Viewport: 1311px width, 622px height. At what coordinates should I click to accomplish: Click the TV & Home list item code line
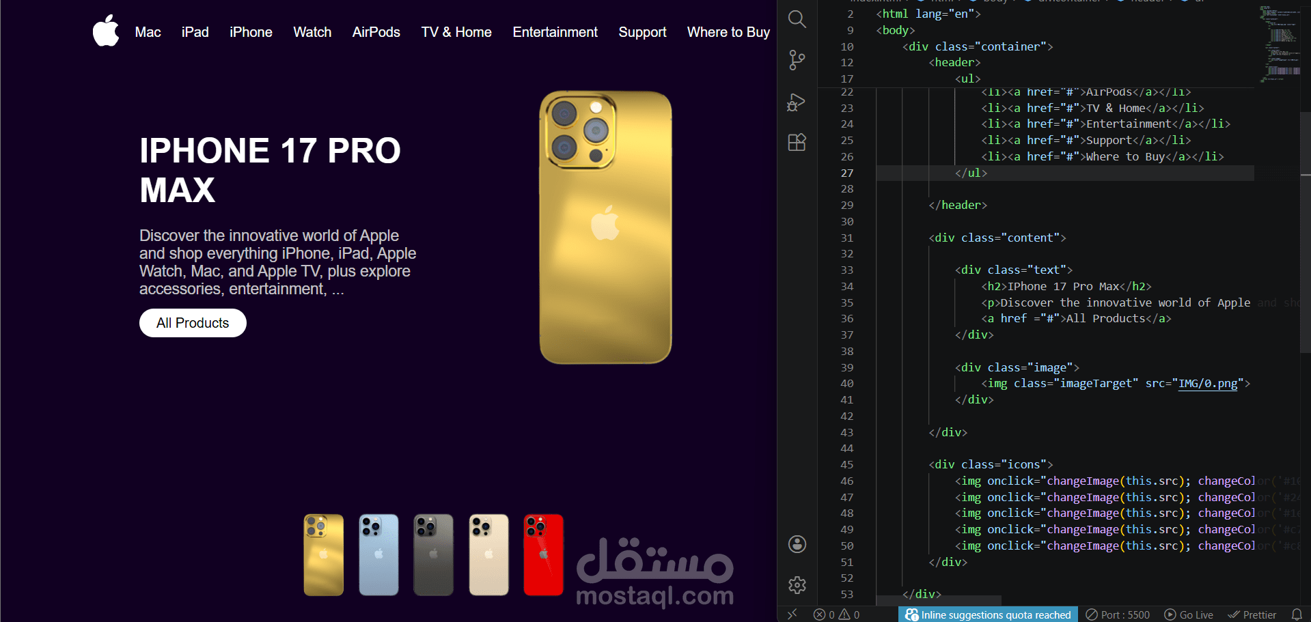(x=1092, y=108)
